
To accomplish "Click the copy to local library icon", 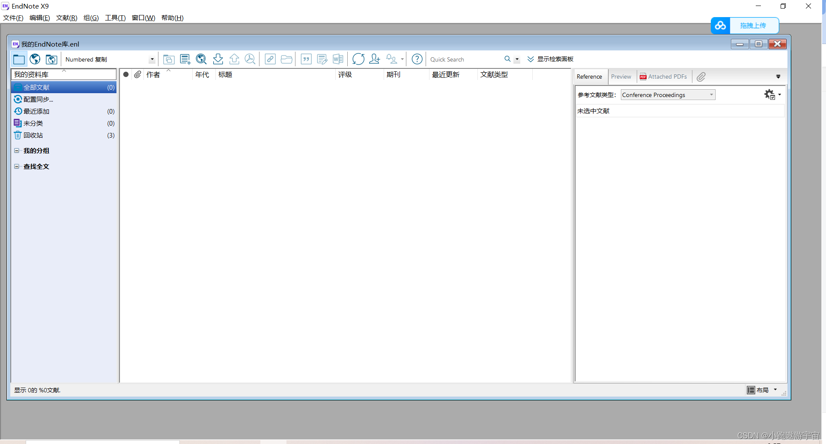I will pos(169,59).
